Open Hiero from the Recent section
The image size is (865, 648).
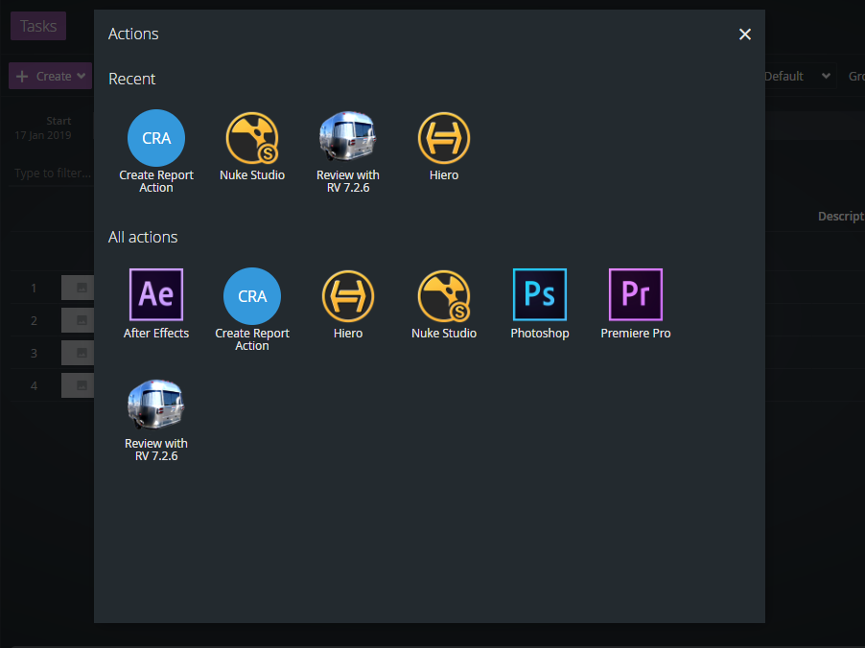point(444,146)
